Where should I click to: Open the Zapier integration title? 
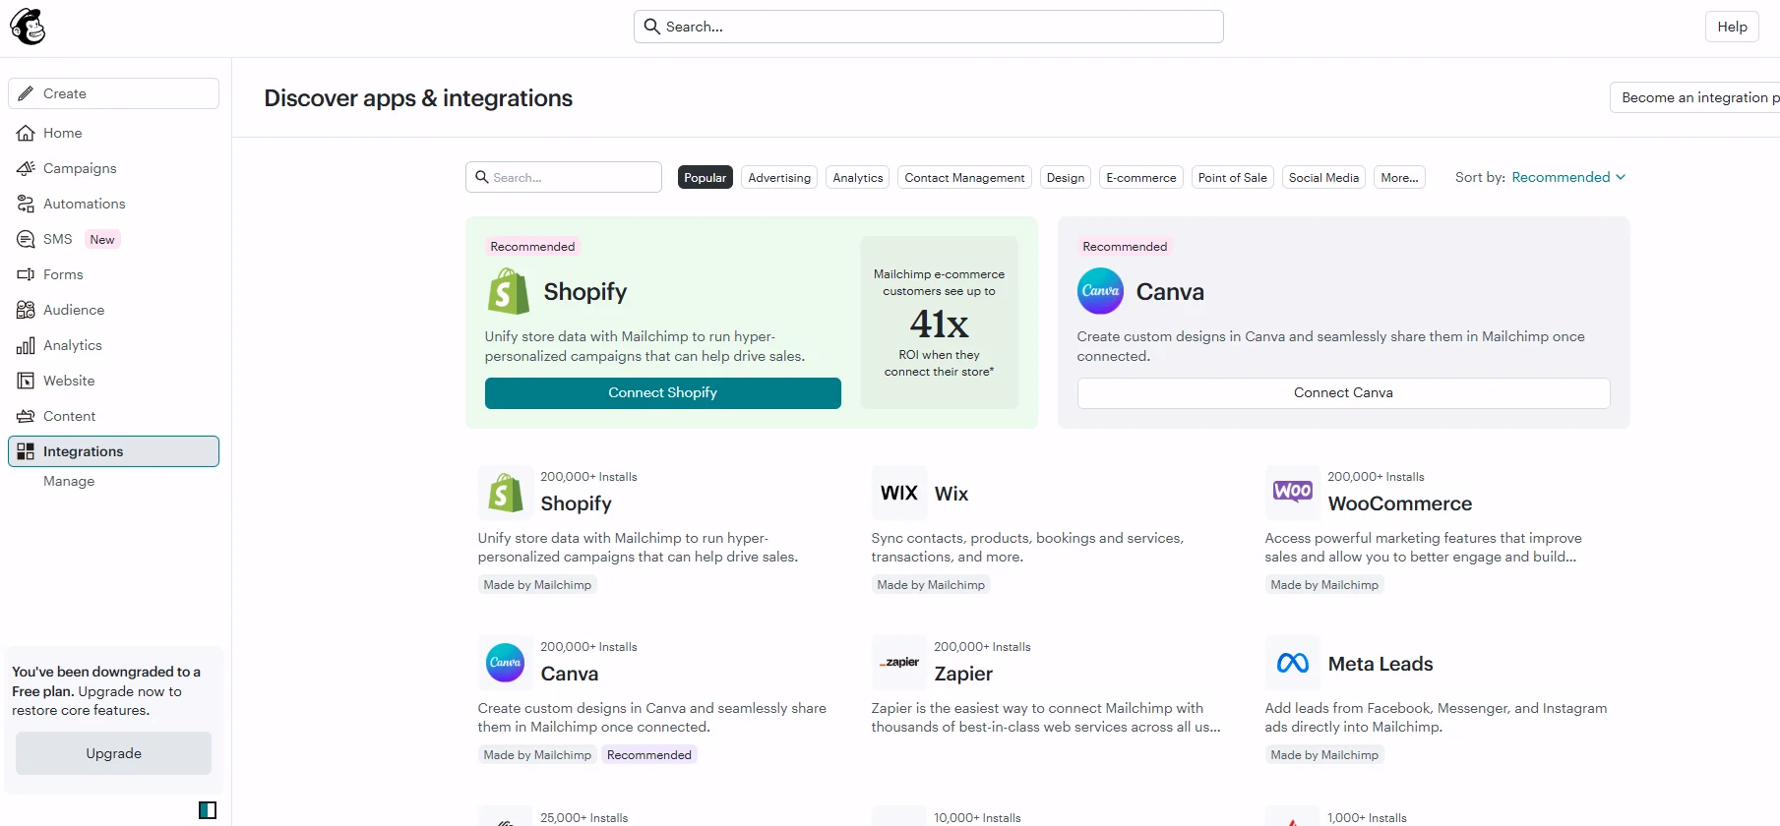pos(963,674)
